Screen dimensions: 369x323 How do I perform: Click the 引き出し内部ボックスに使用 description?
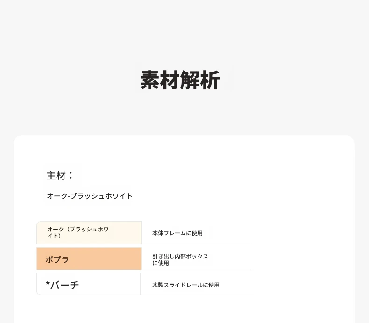(180, 260)
